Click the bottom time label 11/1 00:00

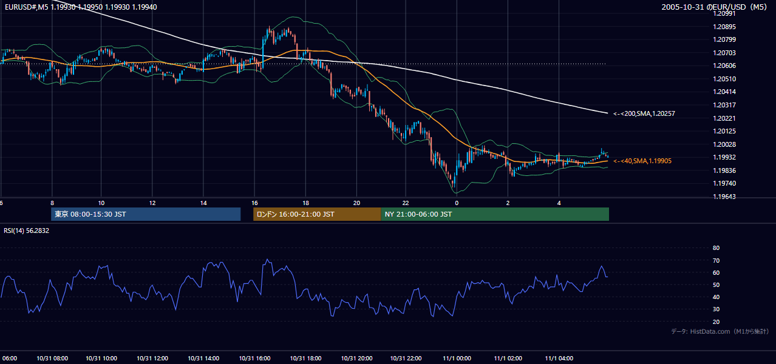[x=457, y=359]
